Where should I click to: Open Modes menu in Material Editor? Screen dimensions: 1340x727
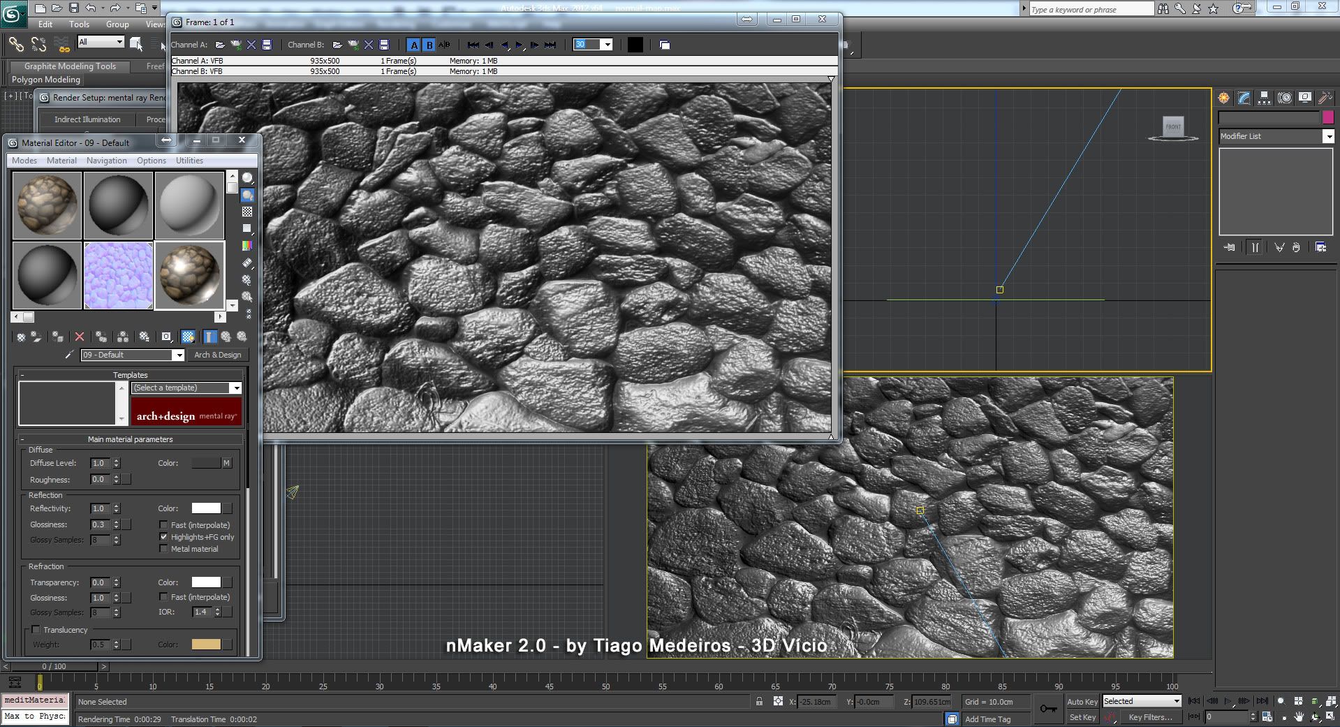[24, 161]
